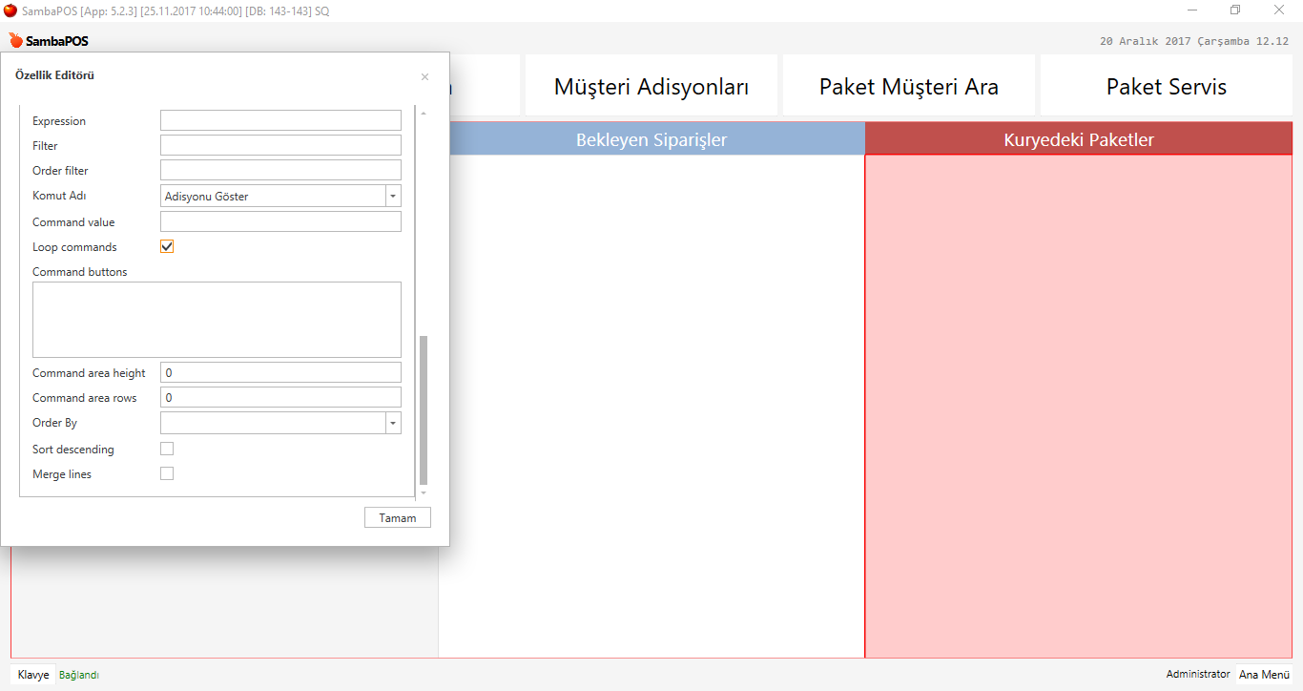Restore the SambaPOS window size
This screenshot has height=691, width=1303.
tap(1235, 10)
